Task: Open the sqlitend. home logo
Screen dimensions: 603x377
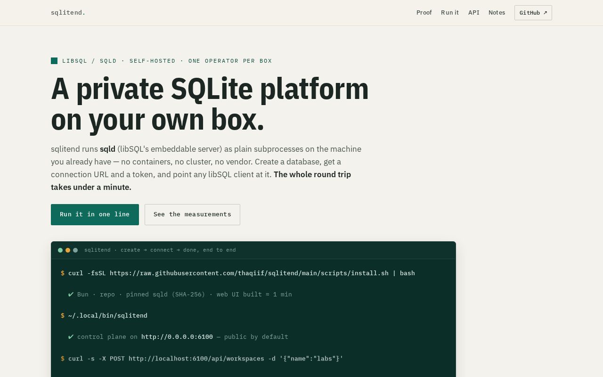Action: click(x=68, y=13)
